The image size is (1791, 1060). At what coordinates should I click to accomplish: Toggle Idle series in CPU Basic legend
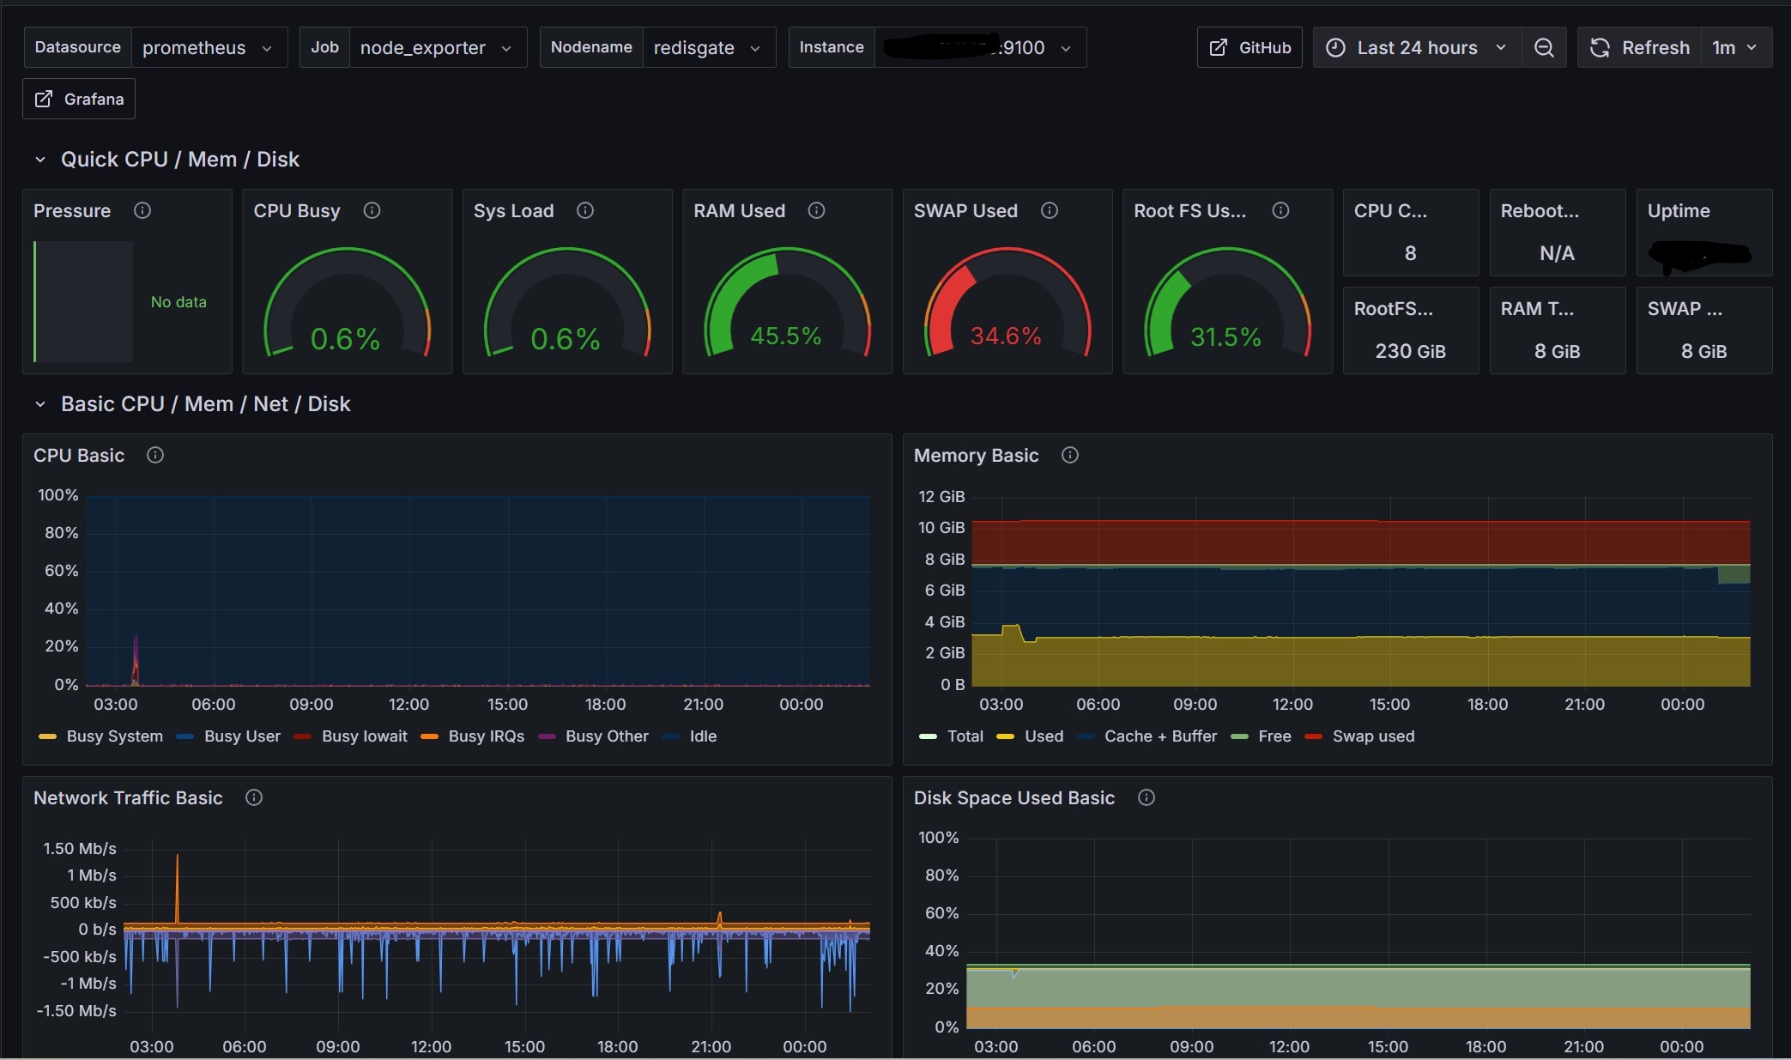click(702, 736)
